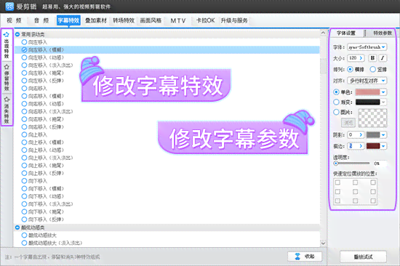The width and height of the screenshot is (400, 266).
Task: Click the 大小 font size increase arrow
Action: point(361,58)
